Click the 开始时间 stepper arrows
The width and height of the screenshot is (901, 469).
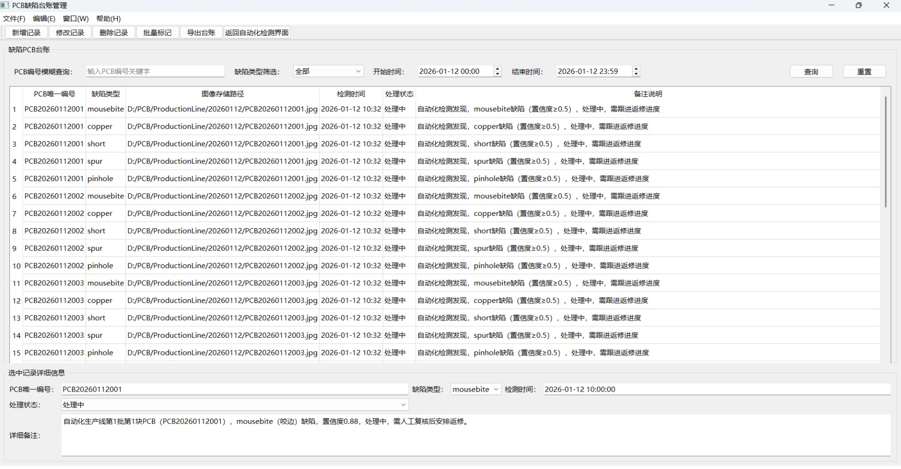pyautogui.click(x=498, y=71)
